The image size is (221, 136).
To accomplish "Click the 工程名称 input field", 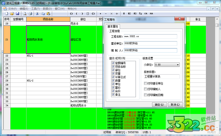I will point(150,36).
